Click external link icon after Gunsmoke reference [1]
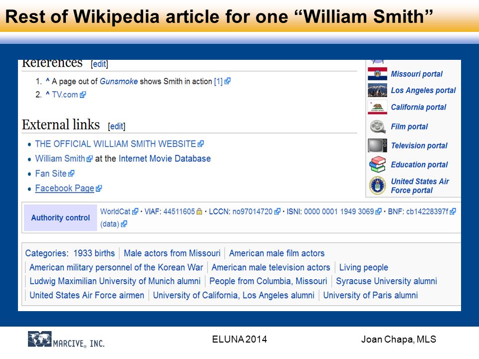479x359 pixels. 228,81
